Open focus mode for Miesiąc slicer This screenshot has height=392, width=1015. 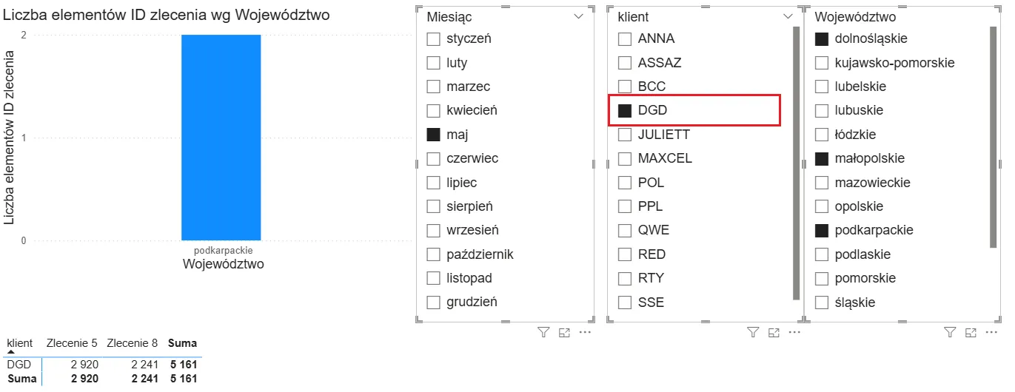[x=564, y=333]
